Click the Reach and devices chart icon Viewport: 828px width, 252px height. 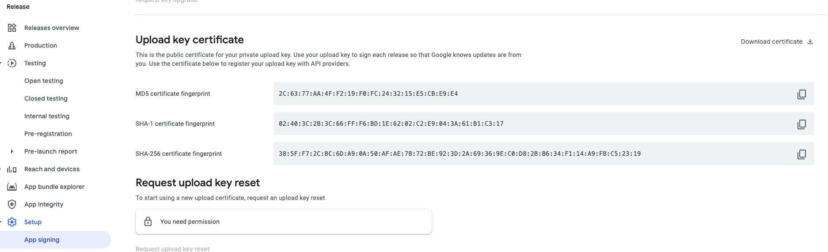click(12, 169)
